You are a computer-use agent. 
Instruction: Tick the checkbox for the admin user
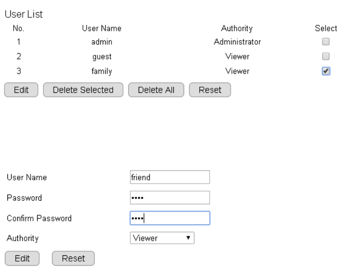(x=326, y=42)
